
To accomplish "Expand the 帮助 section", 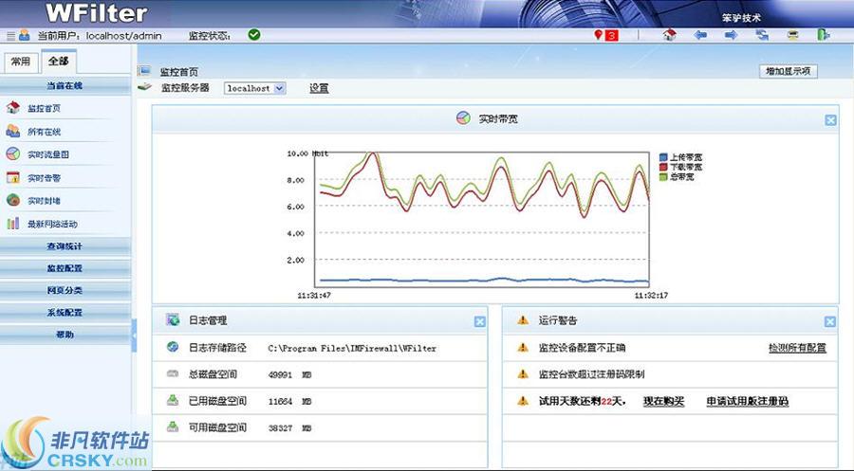I will point(65,335).
